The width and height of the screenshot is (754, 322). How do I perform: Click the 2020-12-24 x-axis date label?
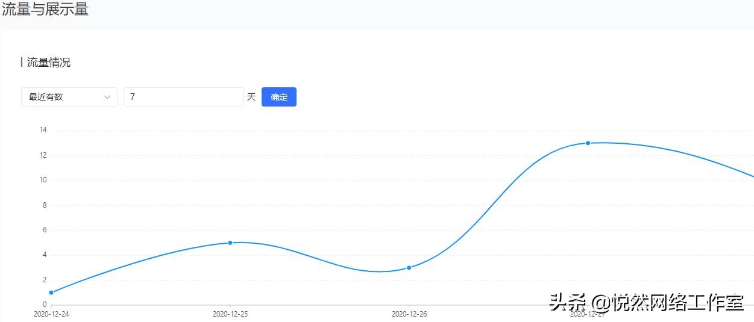click(x=51, y=314)
